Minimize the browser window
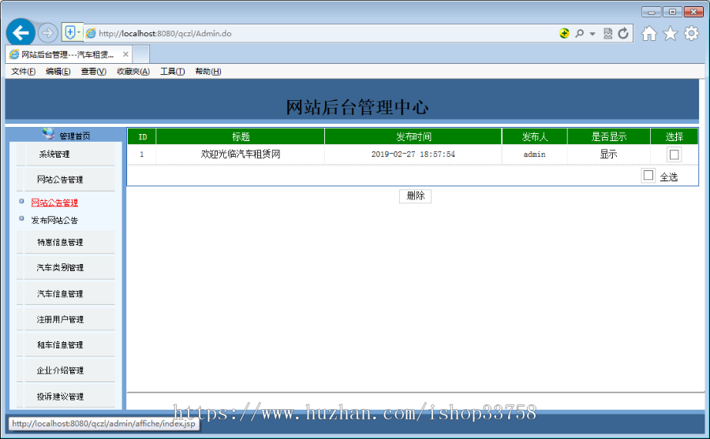Viewport: 710px width, 439px height. coord(651,13)
